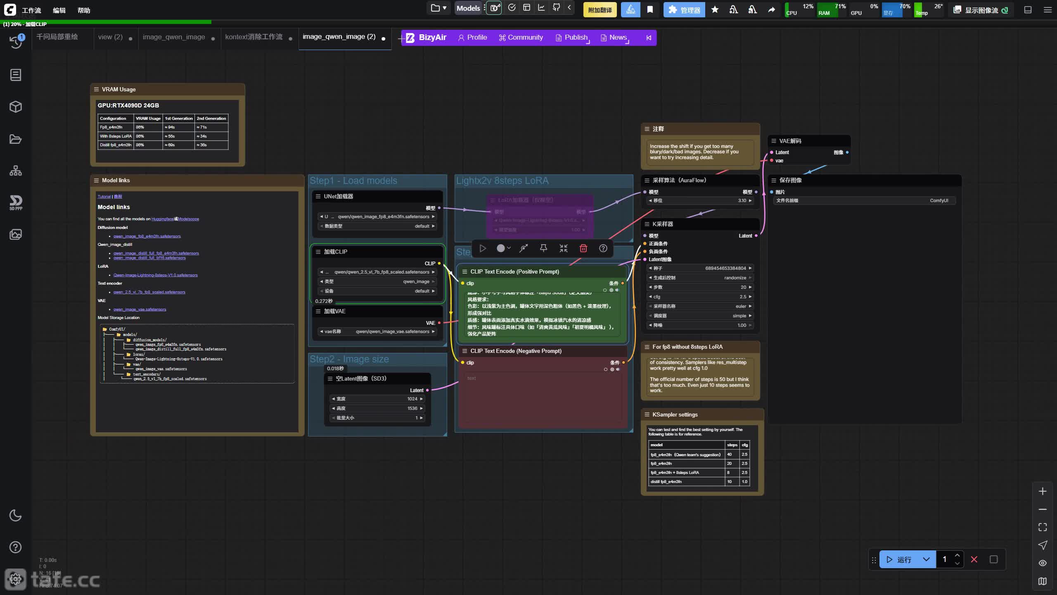Open 采样器名称 euler dropdown
1057x595 pixels.
click(700, 306)
